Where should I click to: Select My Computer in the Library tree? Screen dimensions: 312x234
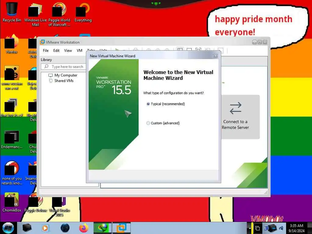pos(63,75)
